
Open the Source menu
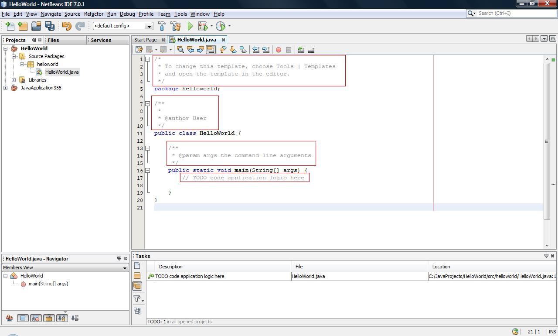pos(72,14)
